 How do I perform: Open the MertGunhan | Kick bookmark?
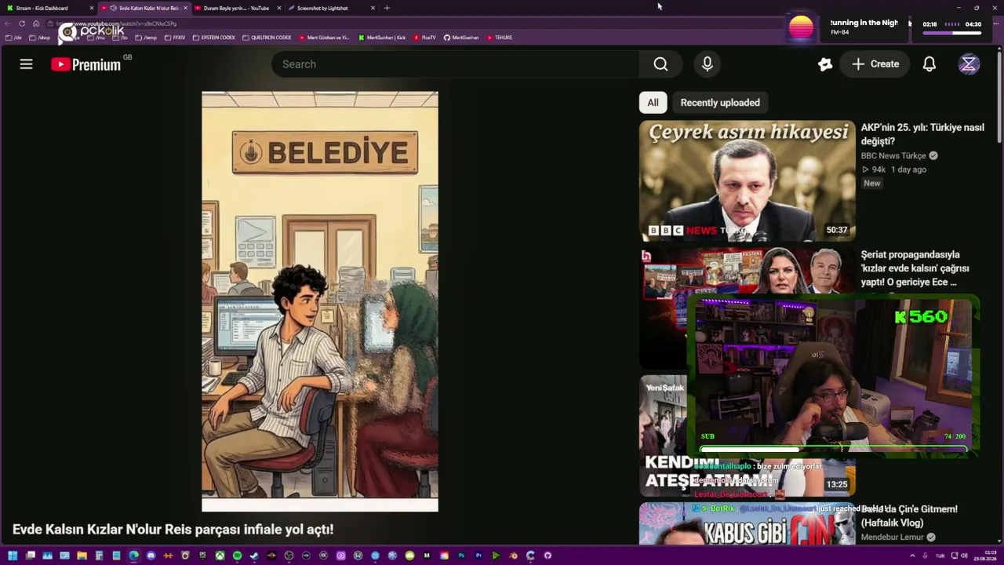(x=383, y=38)
